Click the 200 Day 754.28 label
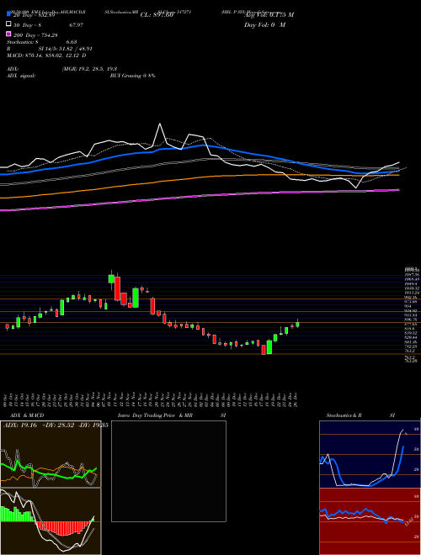421x555 pixels. pos(35,34)
